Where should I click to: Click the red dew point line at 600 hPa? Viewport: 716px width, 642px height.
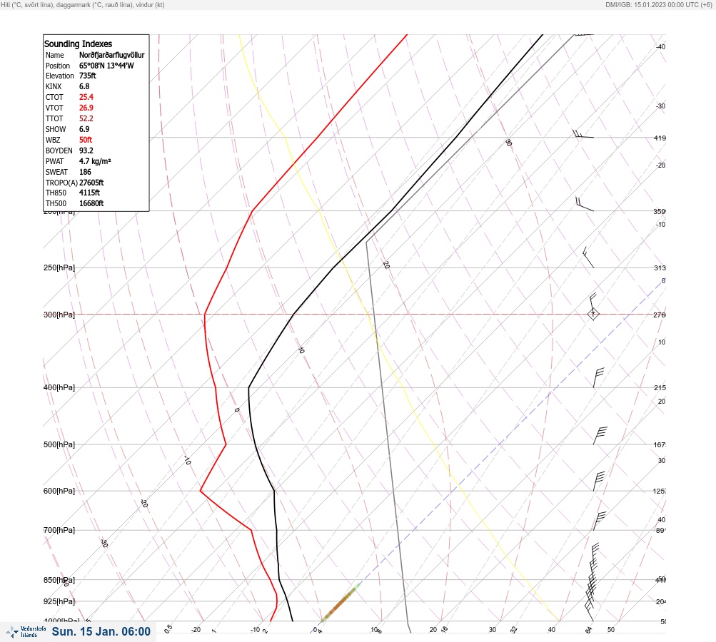click(201, 491)
